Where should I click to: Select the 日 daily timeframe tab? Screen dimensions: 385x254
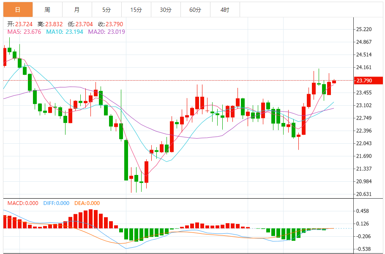(x=18, y=10)
